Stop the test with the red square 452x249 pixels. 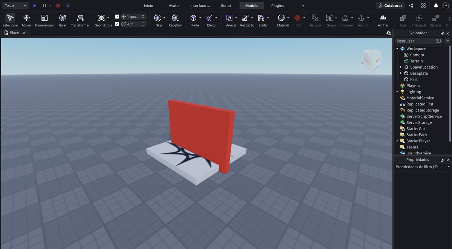pyautogui.click(x=58, y=6)
